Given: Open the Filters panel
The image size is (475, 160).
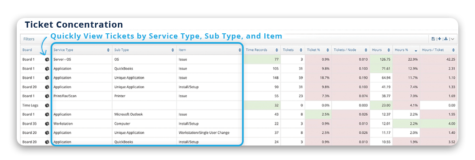Looking at the screenshot, I should (x=29, y=39).
